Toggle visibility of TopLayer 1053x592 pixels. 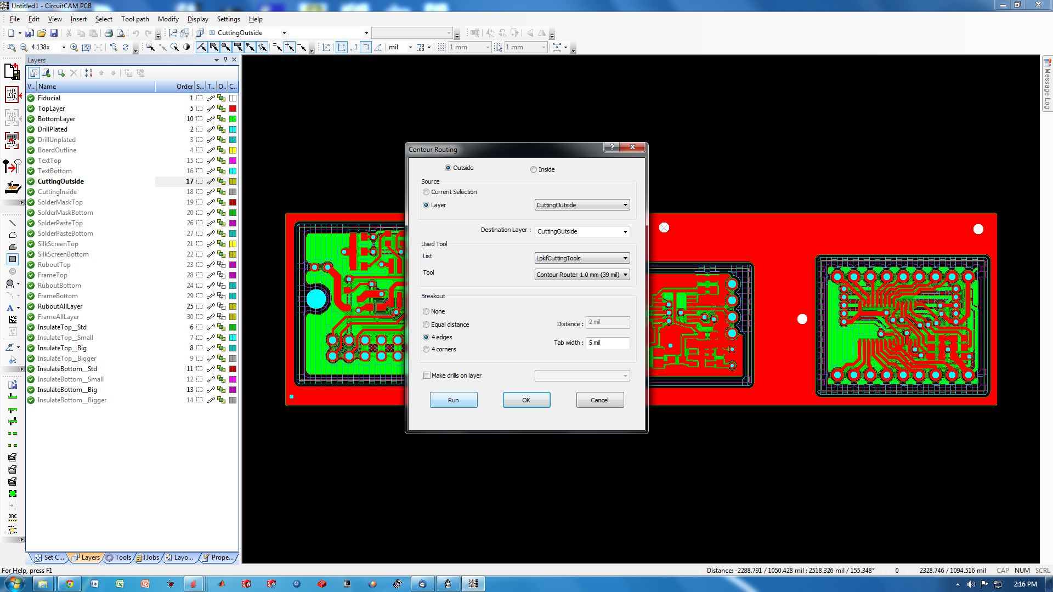(31, 109)
